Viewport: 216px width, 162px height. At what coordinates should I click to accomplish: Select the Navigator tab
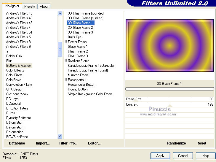pos(12,6)
